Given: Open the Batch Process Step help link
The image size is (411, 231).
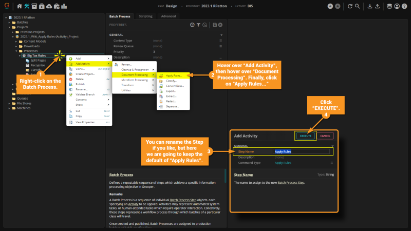Looking at the screenshot, I should tap(183, 200).
